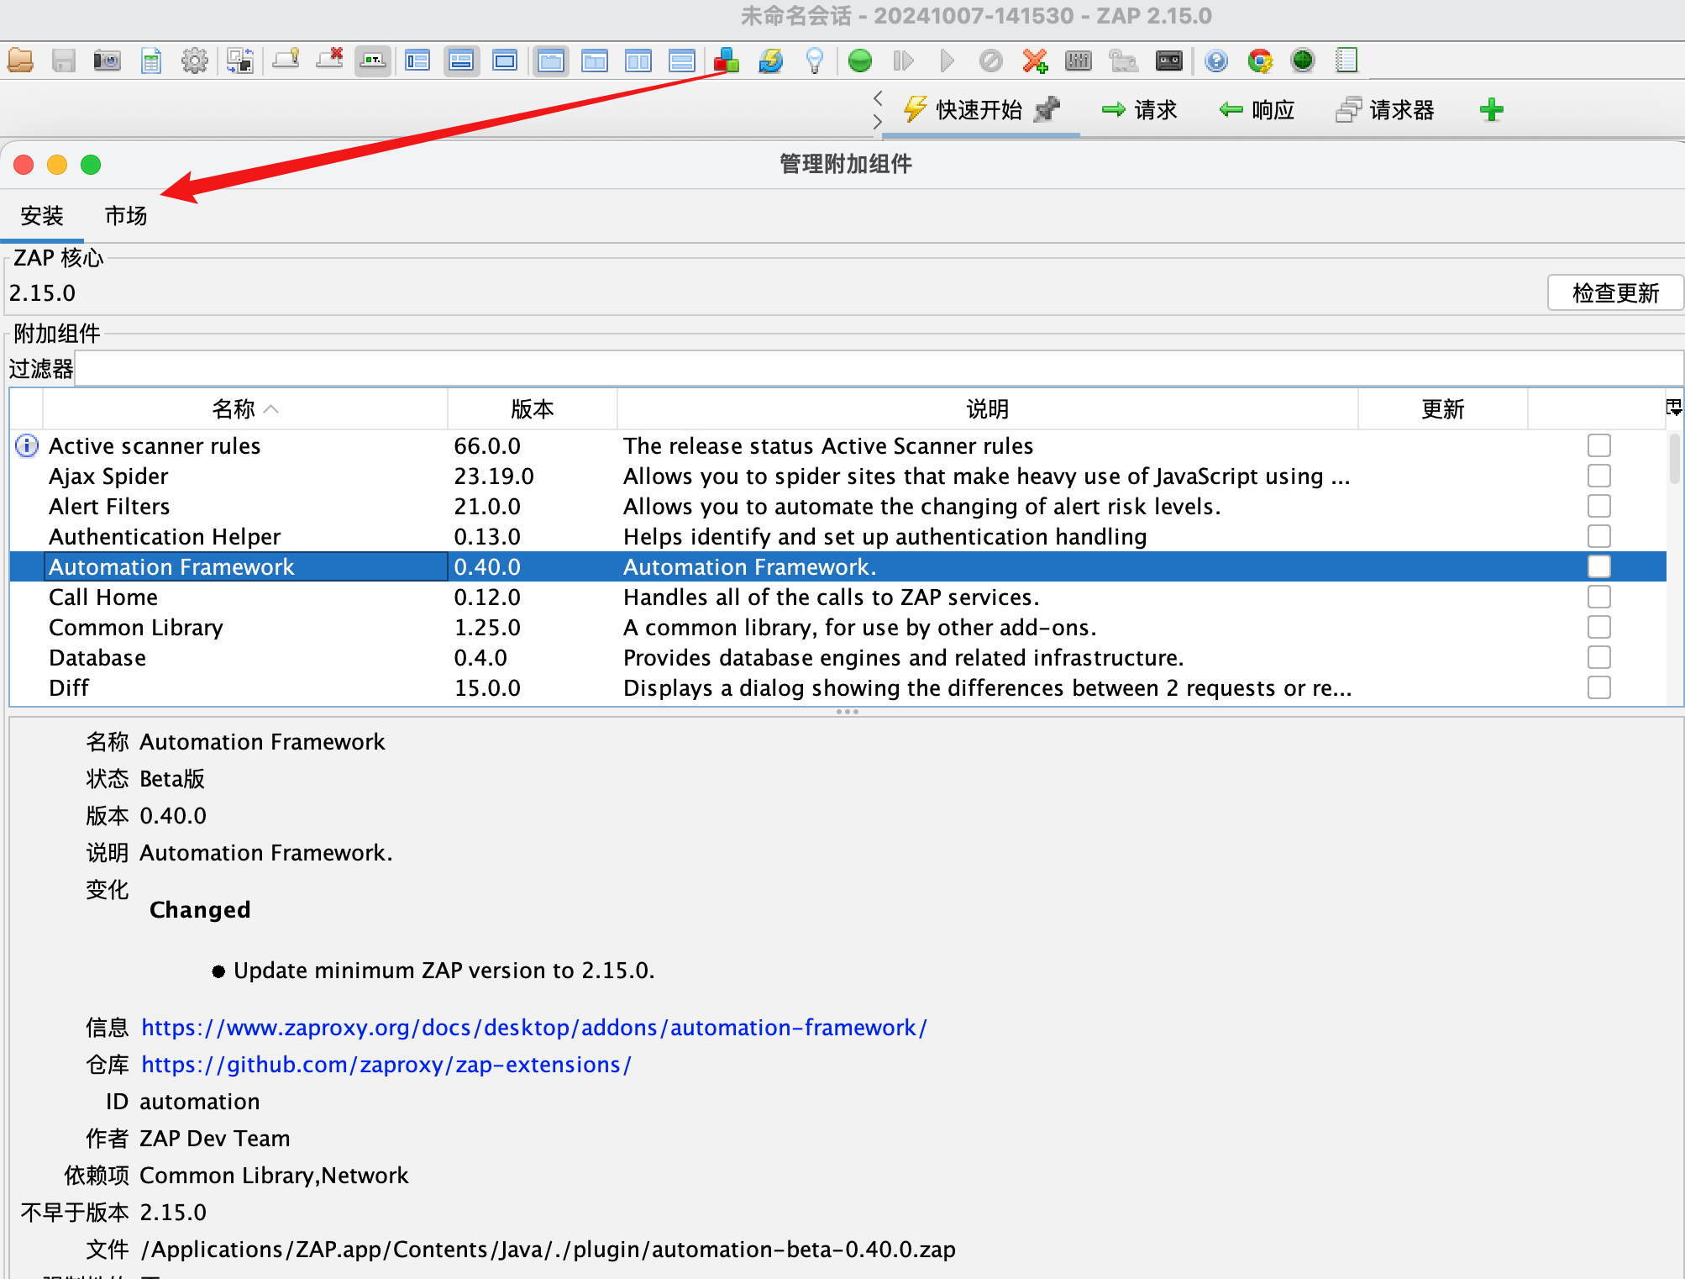Open the 响应 response tab
Screen dimensions: 1685x1279
coord(1257,110)
